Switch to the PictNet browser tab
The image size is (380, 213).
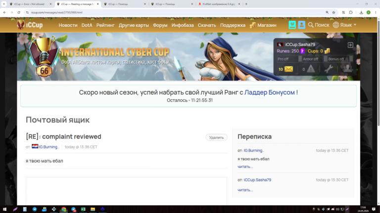(x=219, y=4)
